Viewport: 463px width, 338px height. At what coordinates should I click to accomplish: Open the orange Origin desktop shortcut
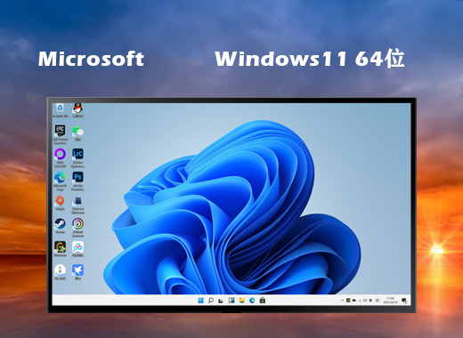coord(60,203)
